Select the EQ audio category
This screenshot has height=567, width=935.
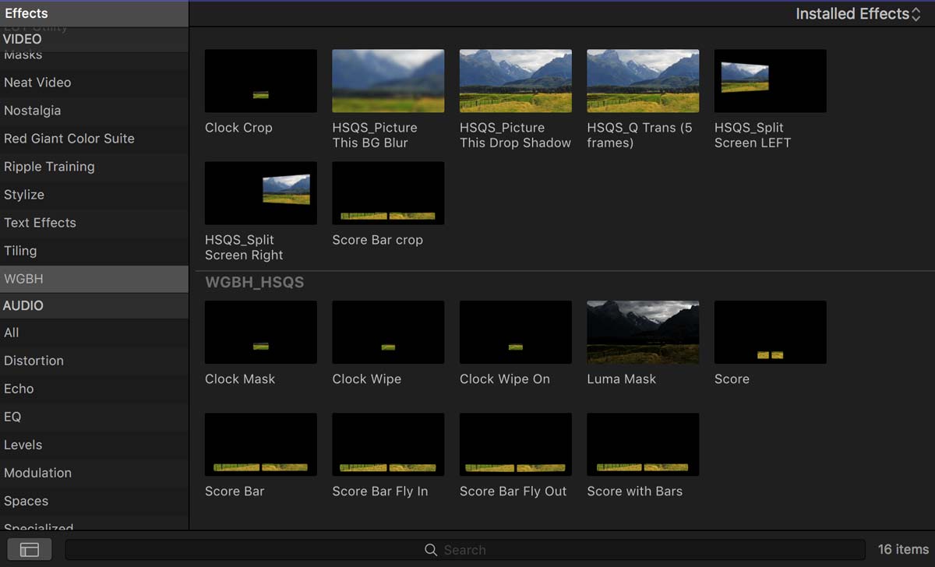pyautogui.click(x=94, y=417)
